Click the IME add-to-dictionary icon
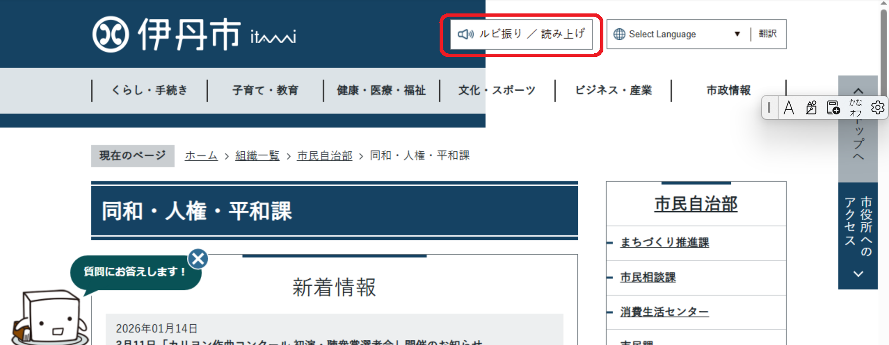Screen dimensions: 889x345 833,107
